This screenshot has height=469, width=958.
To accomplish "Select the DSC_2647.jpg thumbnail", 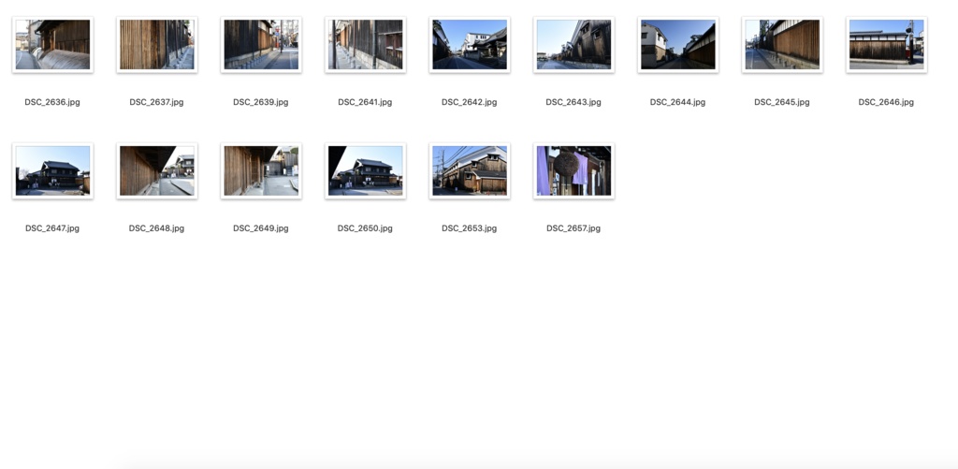I will coord(52,170).
